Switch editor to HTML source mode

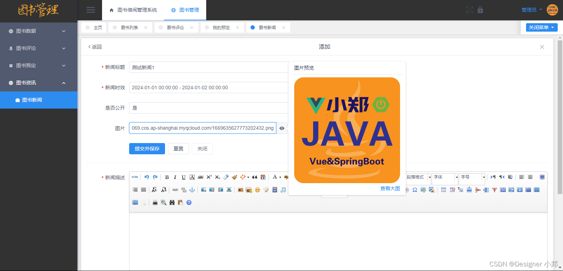135,177
